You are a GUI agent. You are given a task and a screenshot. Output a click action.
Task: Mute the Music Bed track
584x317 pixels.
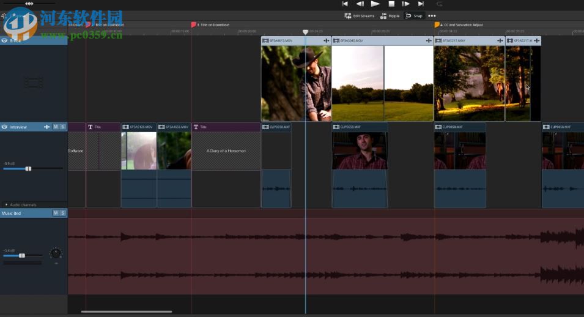[56, 213]
